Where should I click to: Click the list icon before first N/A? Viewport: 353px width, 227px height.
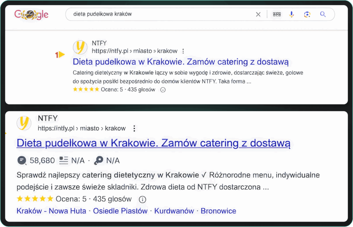(x=63, y=160)
